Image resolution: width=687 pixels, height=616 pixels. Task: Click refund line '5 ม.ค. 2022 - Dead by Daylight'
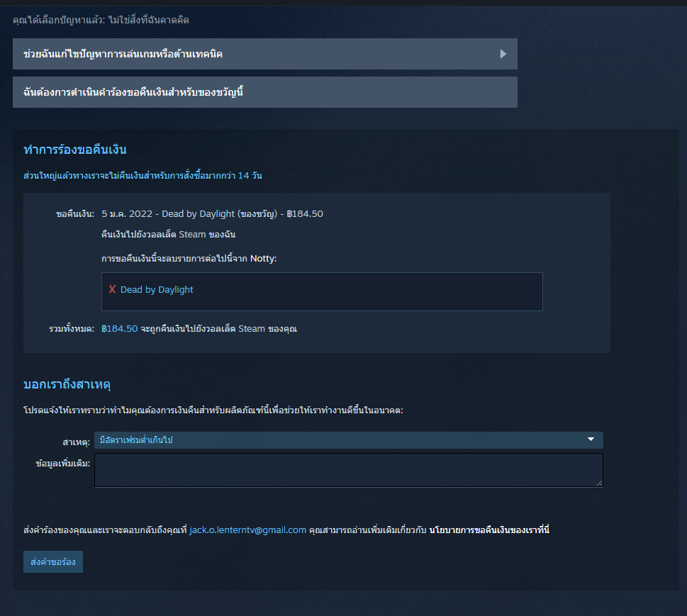[212, 214]
